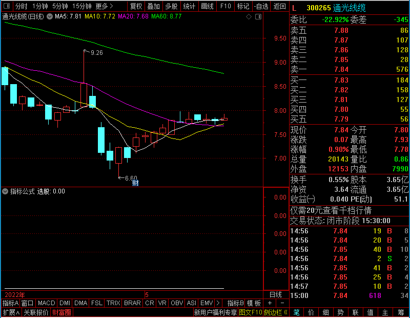Open 财富圈 tab
Viewport: 410px width, 318px height.
(61, 312)
